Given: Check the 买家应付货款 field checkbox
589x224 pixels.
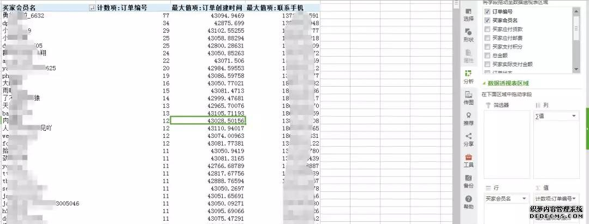Looking at the screenshot, I should point(487,29).
